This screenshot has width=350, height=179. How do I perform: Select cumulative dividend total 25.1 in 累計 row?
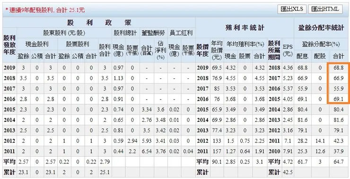click(x=105, y=172)
